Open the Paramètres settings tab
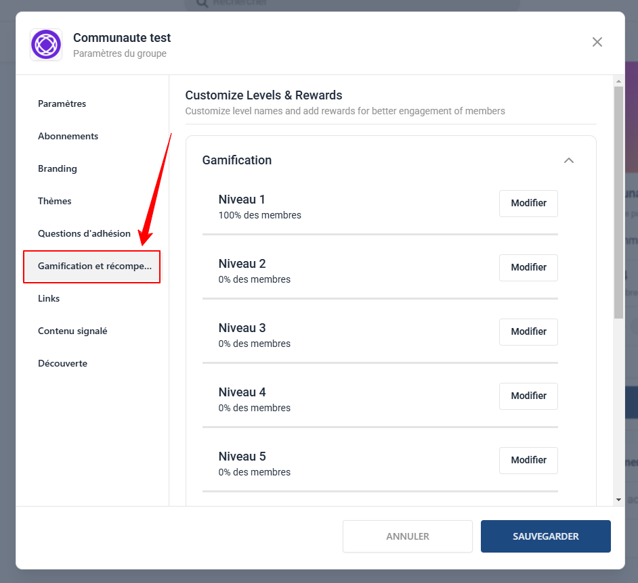The image size is (638, 583). point(62,103)
